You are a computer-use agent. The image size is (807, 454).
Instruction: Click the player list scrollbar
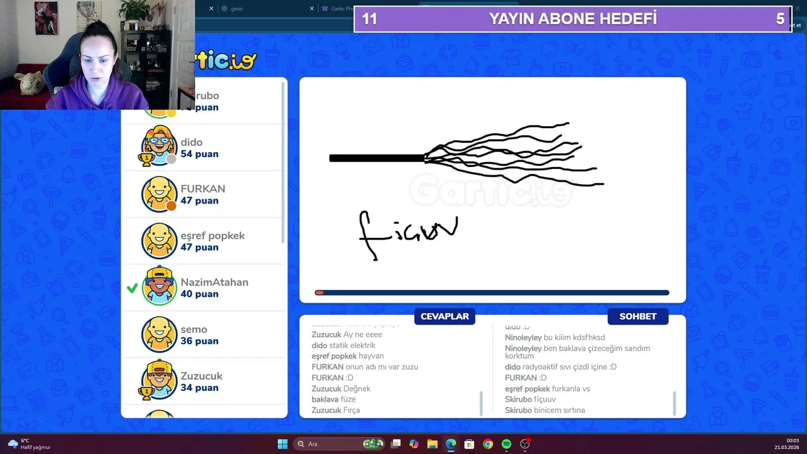pos(283,162)
